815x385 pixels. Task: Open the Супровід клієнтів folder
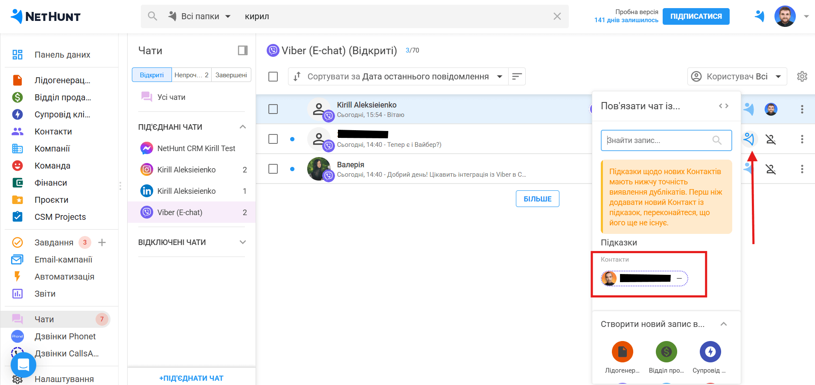coord(61,114)
